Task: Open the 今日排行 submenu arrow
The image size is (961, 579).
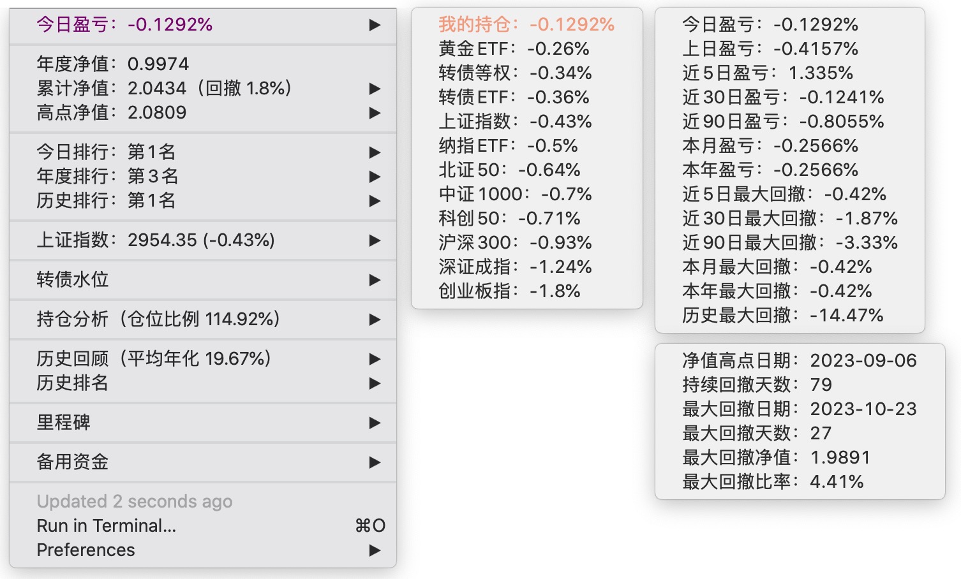Action: 375,152
